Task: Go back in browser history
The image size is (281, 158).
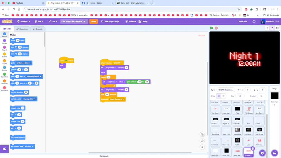Action: coord(3,9)
